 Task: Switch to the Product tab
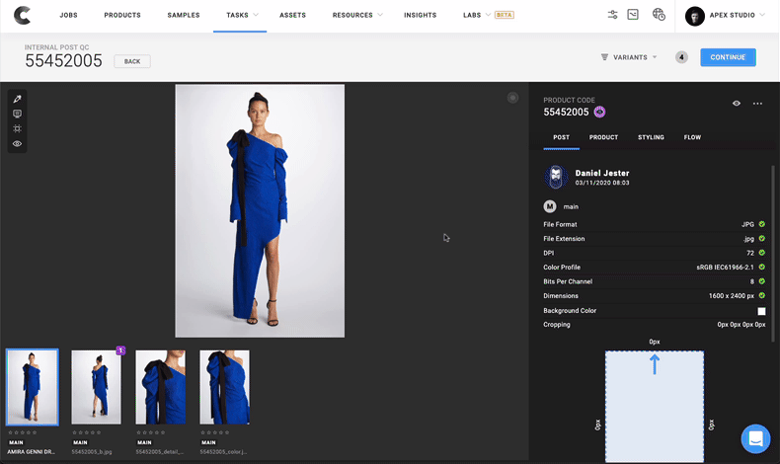coord(603,137)
